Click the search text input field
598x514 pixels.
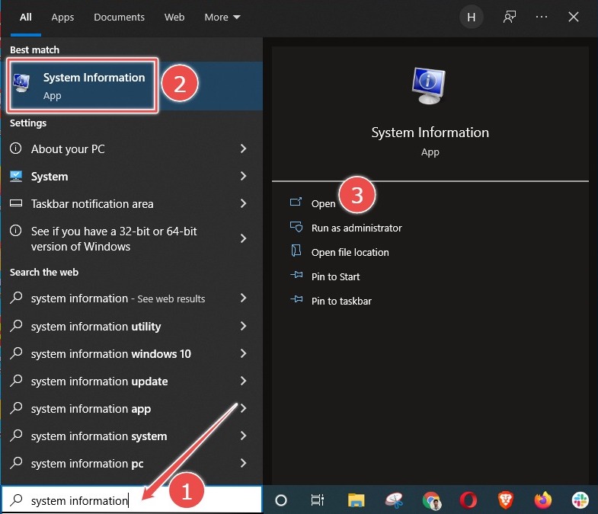point(79,500)
